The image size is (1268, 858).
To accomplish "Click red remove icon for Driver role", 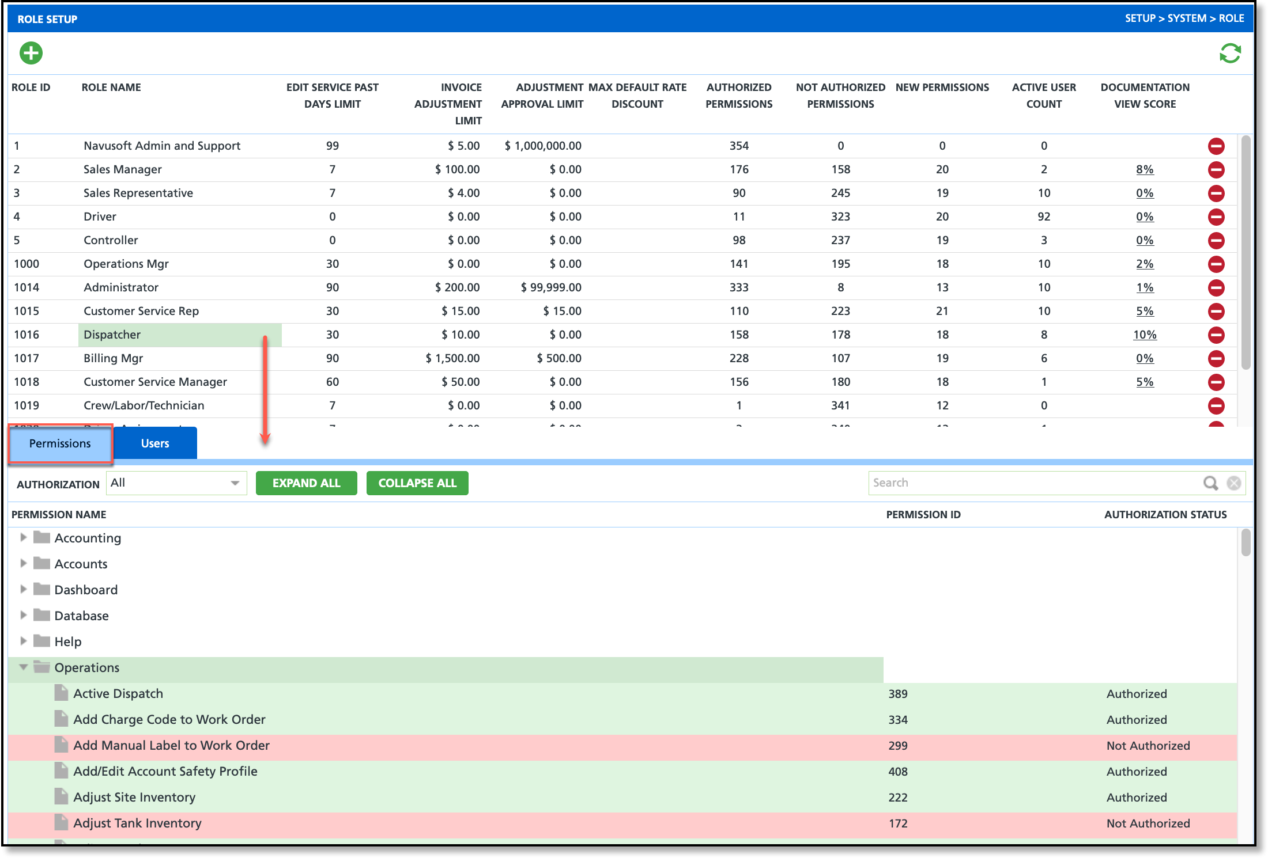I will (x=1216, y=217).
